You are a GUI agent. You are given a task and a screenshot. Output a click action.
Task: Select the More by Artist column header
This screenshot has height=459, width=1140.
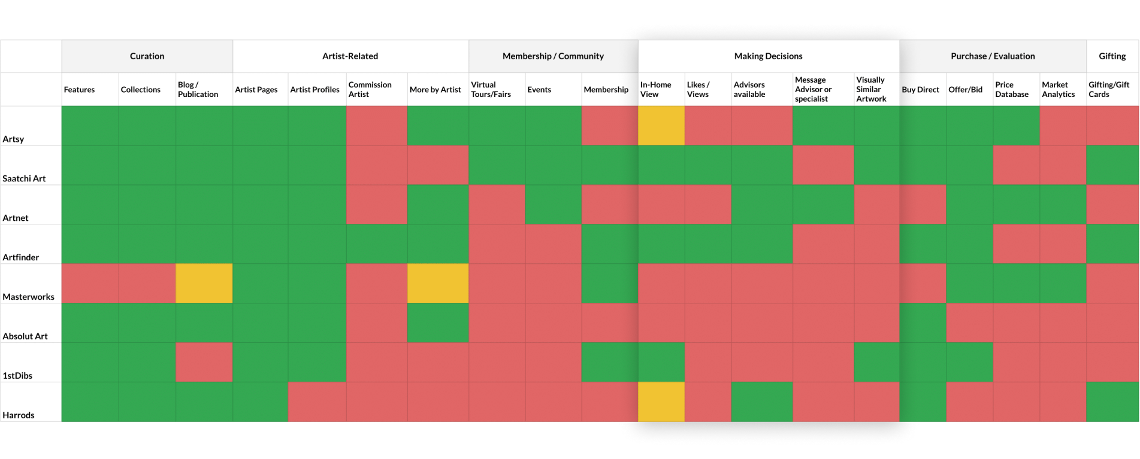(x=438, y=90)
